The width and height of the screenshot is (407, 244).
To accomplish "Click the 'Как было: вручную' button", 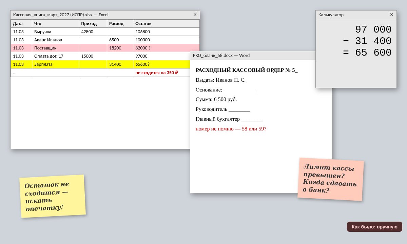I will tap(374, 227).
